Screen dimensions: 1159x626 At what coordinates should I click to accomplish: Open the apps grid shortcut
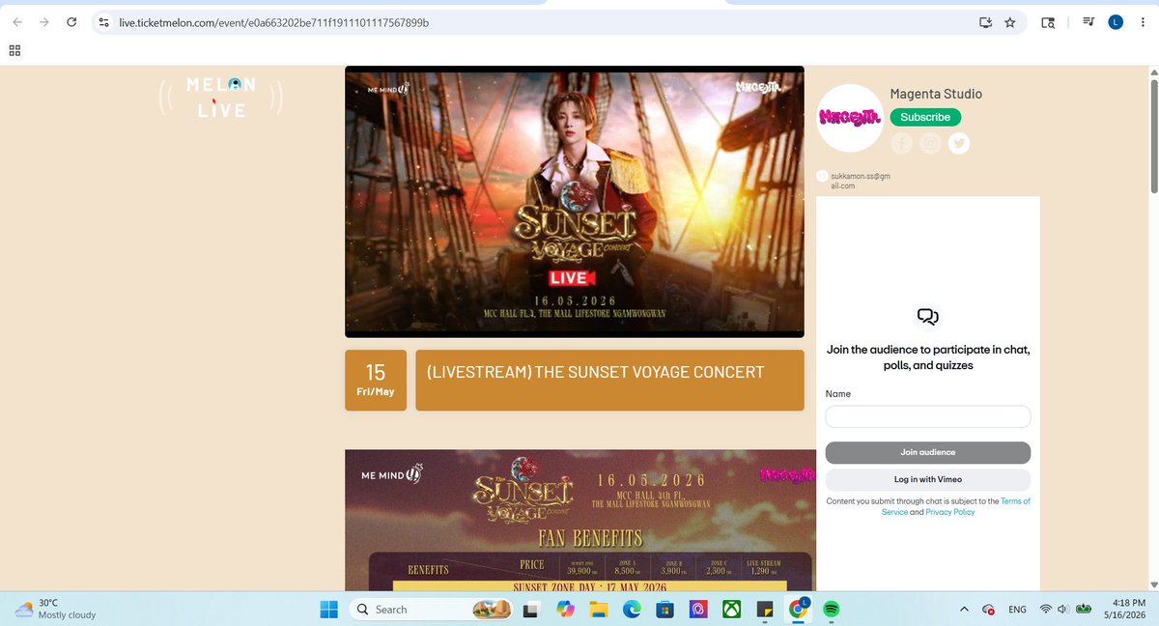point(14,50)
